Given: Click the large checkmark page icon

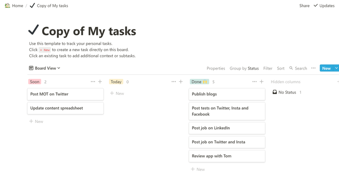Looking at the screenshot, I should (33, 30).
